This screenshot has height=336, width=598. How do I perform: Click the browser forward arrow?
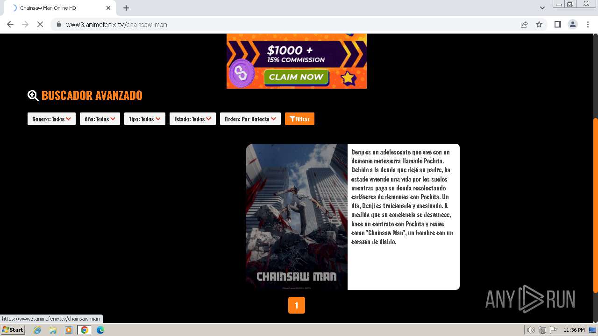point(25,24)
